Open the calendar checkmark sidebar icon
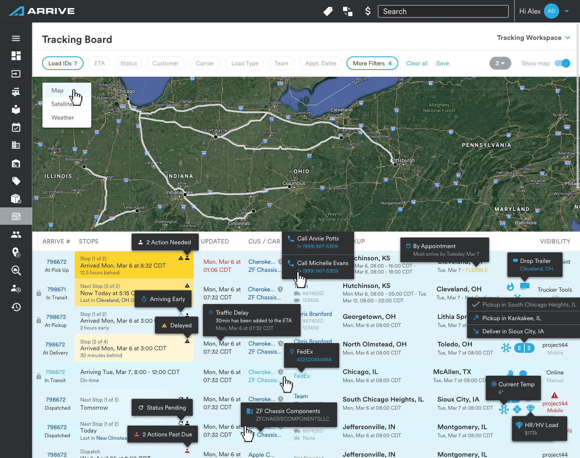 click(x=16, y=127)
